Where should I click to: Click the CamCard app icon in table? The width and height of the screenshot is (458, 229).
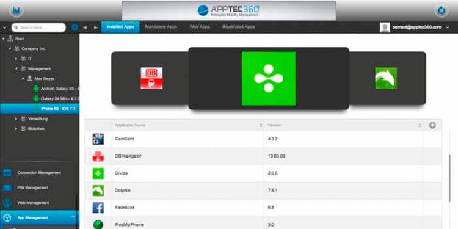click(98, 139)
